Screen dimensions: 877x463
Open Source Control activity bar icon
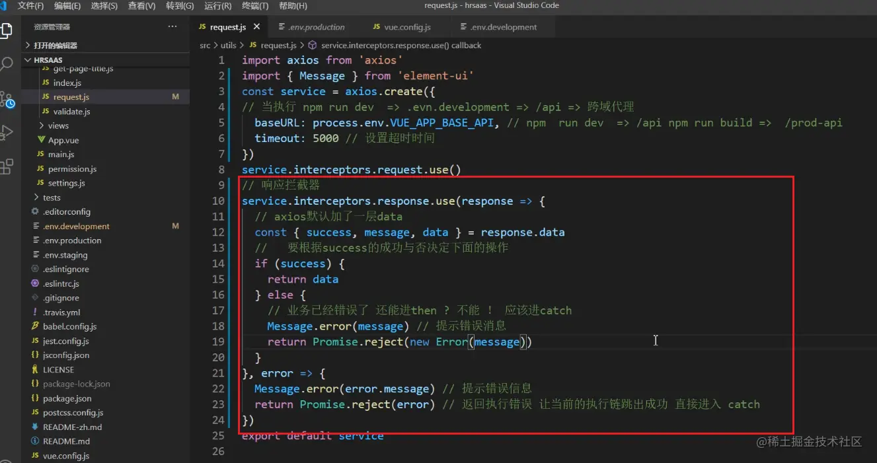(7, 99)
